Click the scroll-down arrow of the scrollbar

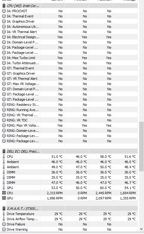coord(142,229)
